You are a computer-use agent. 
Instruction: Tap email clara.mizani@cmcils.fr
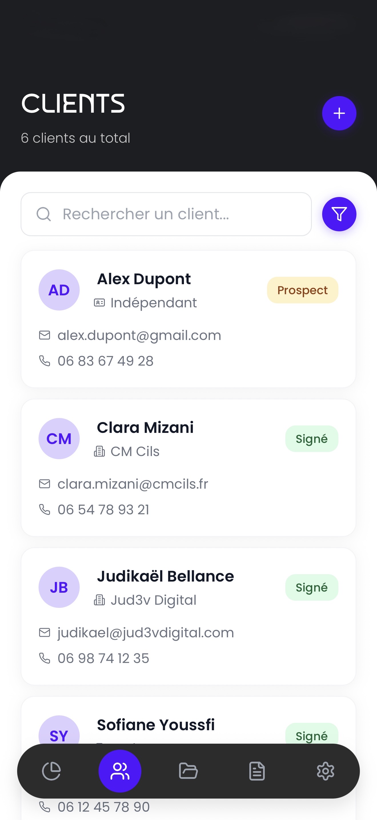point(133,484)
